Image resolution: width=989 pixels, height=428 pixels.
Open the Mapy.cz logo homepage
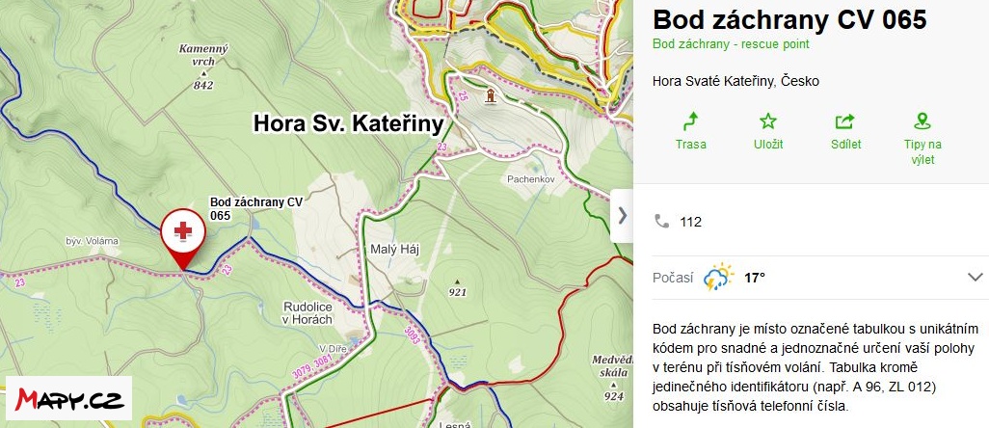[x=69, y=400]
